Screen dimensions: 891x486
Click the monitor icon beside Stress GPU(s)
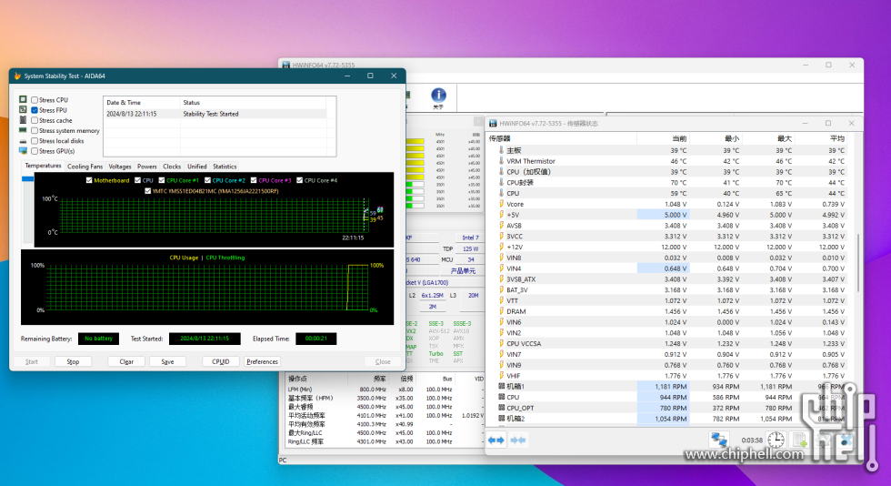(24, 151)
